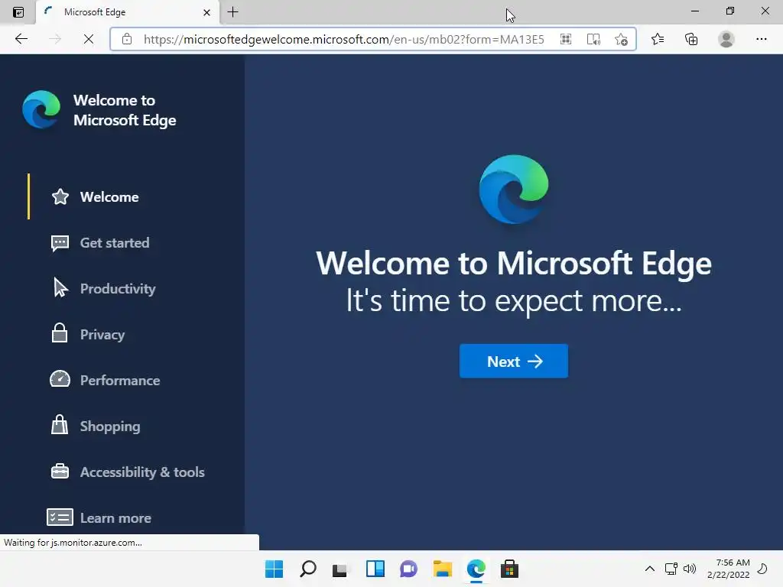Click the Learn more checklist icon
The image size is (783, 587).
tap(60, 517)
